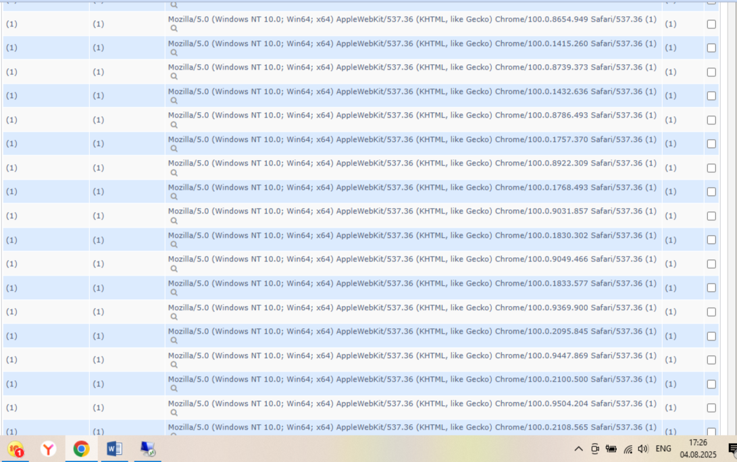This screenshot has width=737, height=462.
Task: Click search icon under Chrome/100.0.8922.309 row
Action: [174, 173]
